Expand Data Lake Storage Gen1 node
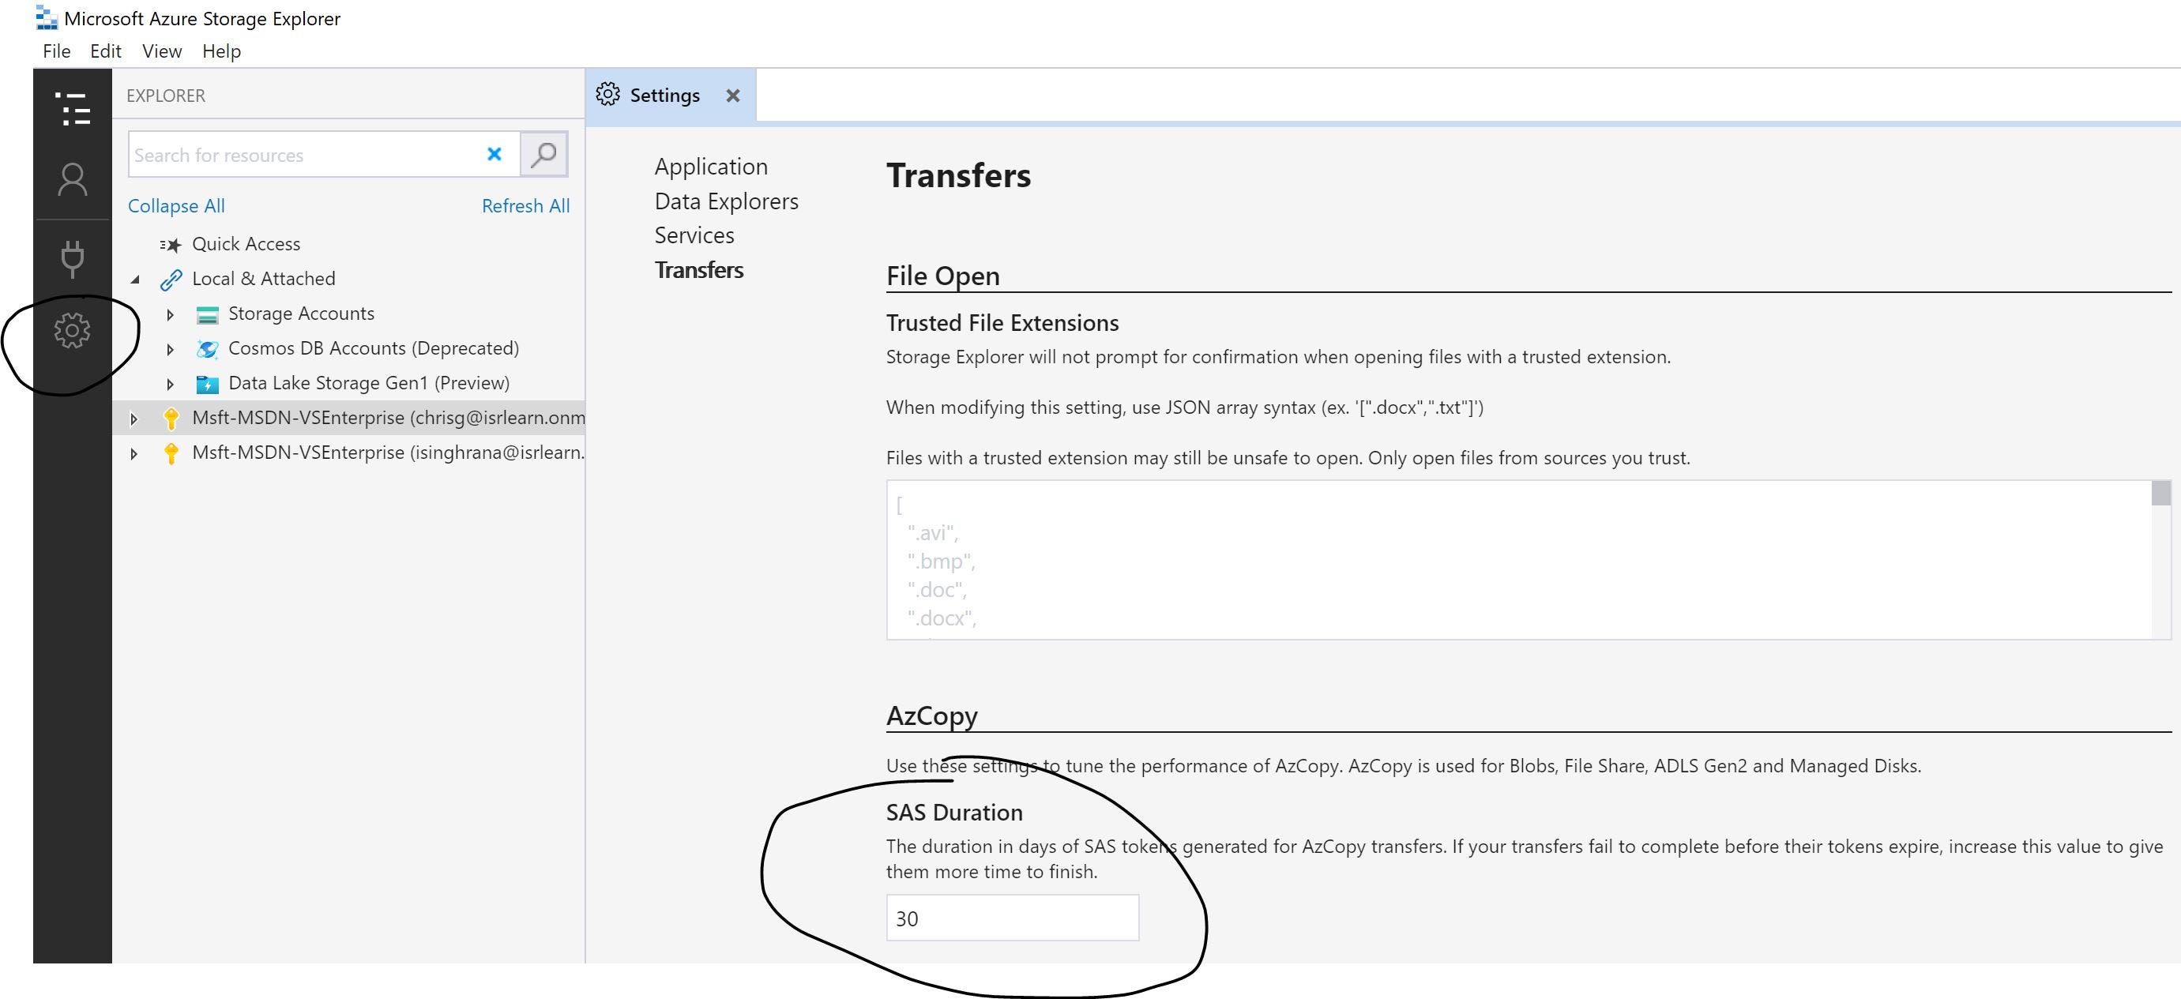Screen dimensions: 2181x999 point(170,385)
